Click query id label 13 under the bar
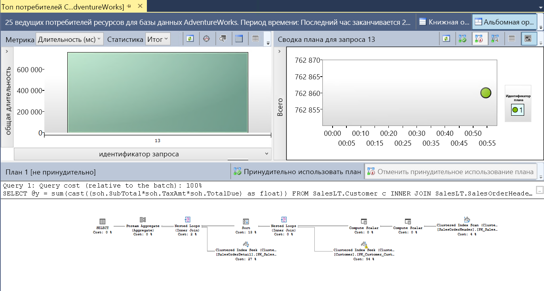The height and width of the screenshot is (291, 544). click(158, 141)
